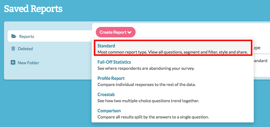
Task: Click the plus icon beside New Folder
Action: click(x=13, y=63)
